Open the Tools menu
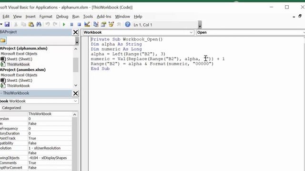Screen dimensions: 305x171 pyautogui.click(x=88, y=17)
